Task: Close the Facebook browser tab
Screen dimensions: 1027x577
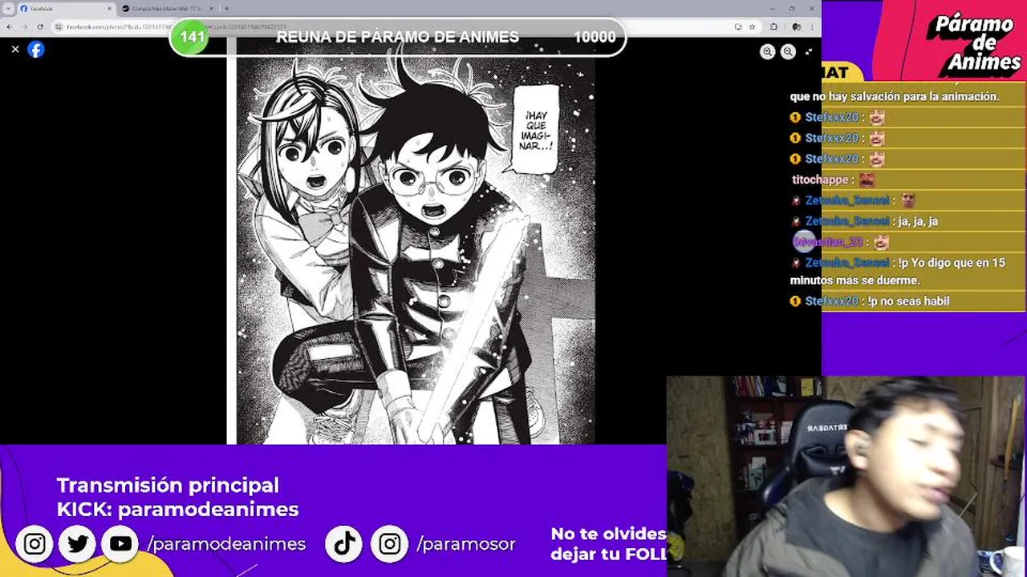Action: 110,8
